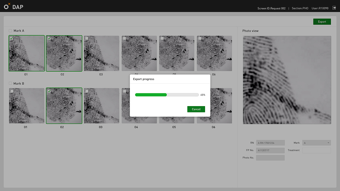
Task: Click the Section PHO header item
Action: [x=300, y=8]
